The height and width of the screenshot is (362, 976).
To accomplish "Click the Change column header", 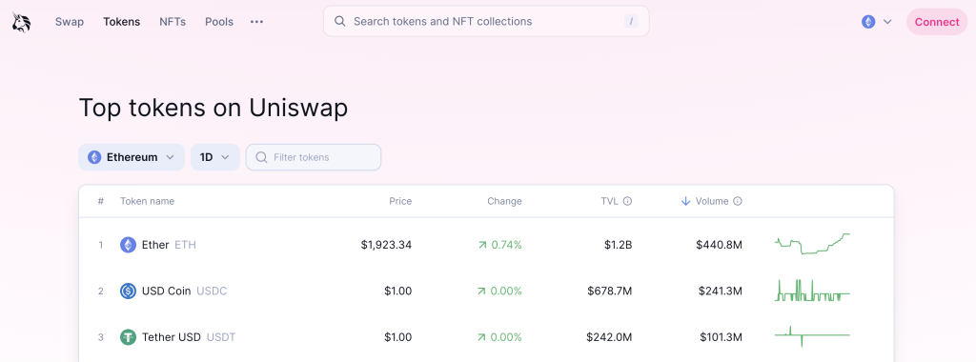I will pos(504,201).
